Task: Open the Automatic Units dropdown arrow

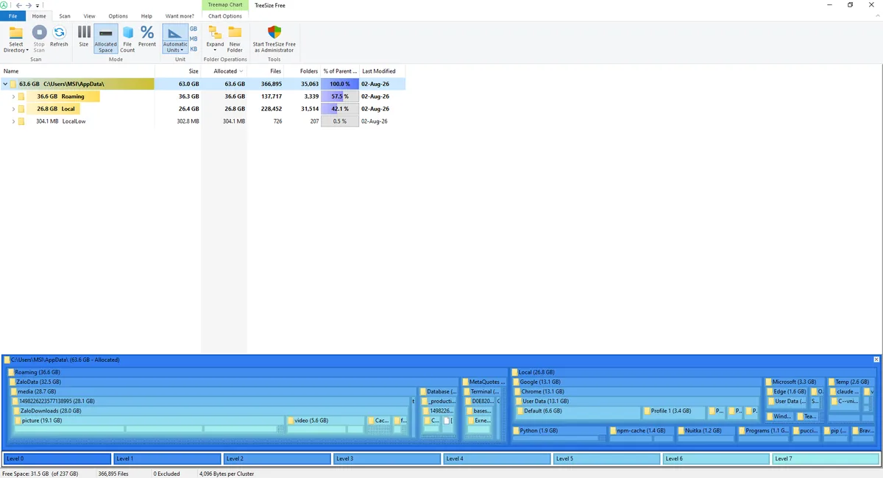Action: (183, 51)
